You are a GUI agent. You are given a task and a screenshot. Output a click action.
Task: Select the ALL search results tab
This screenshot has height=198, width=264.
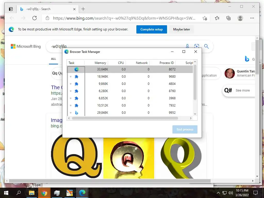53,59
